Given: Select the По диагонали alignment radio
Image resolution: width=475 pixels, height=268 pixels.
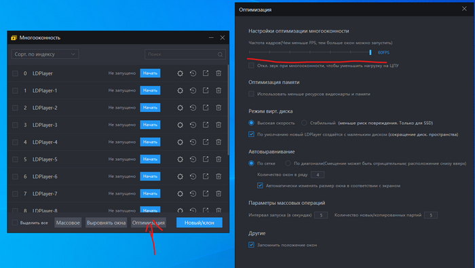Looking at the screenshot, I should [288, 164].
